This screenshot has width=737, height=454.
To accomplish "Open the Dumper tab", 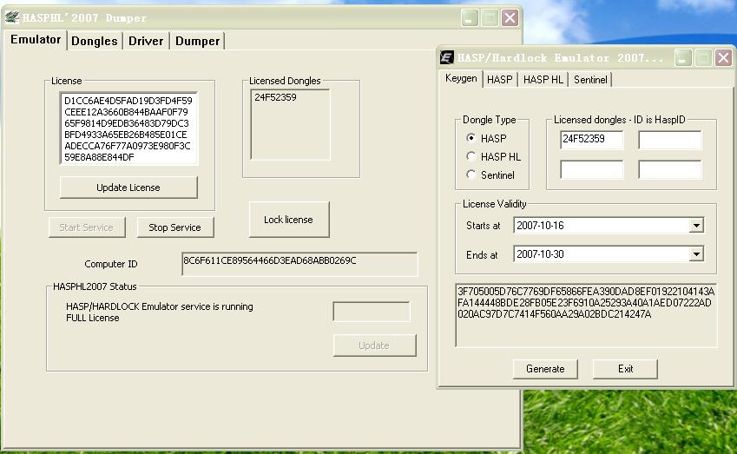I will [x=197, y=41].
